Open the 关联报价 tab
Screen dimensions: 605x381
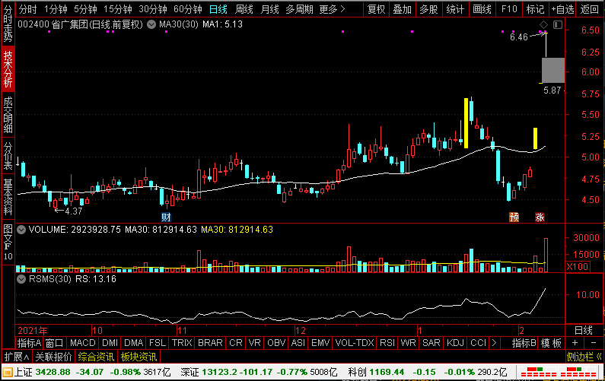click(x=53, y=357)
